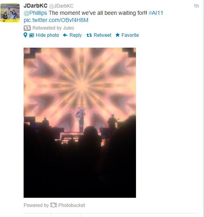
Task: Click the Photobucket camera logo icon
Action: 54,205
